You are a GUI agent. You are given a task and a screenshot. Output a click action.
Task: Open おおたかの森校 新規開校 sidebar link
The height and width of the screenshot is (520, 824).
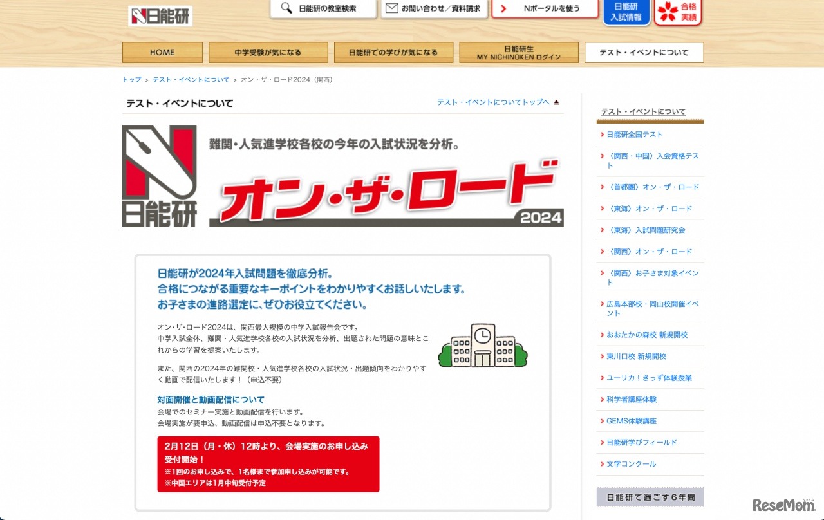[647, 335]
